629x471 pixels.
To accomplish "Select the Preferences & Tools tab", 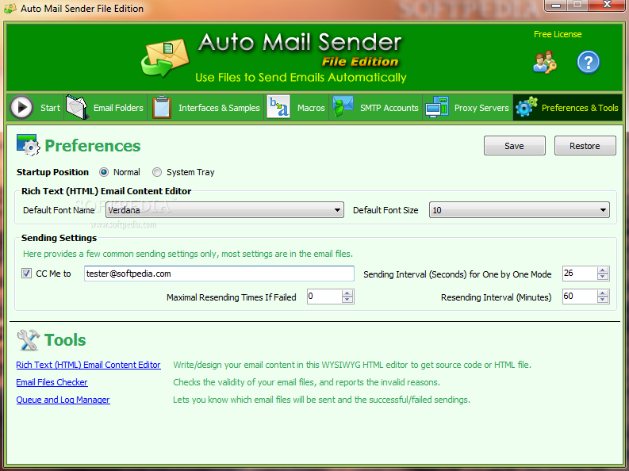I will coord(568,107).
